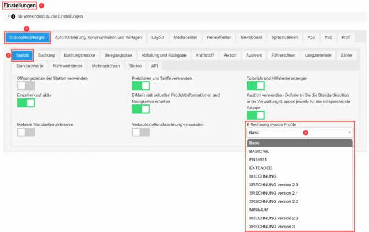Click the info icon beside usage hint
This screenshot has height=232, width=369.
13,16
